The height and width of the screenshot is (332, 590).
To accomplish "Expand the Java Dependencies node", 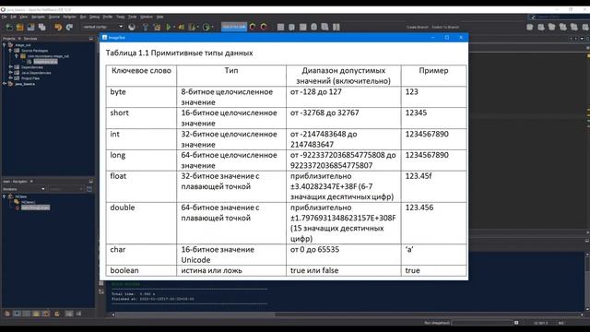I will click(x=10, y=73).
